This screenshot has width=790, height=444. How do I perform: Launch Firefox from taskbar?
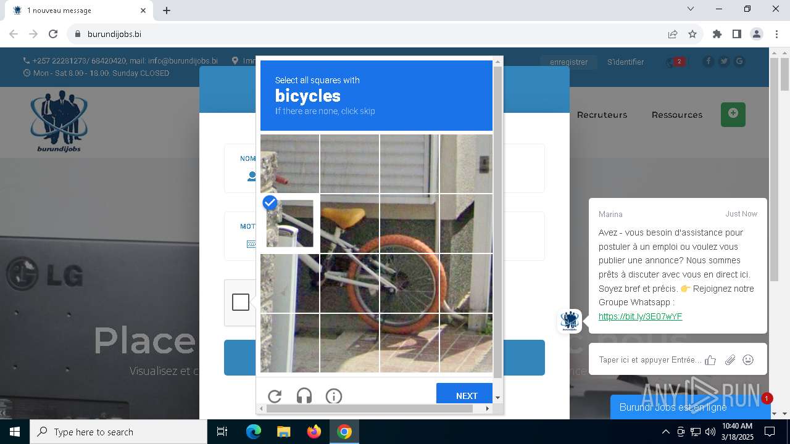coord(314,432)
